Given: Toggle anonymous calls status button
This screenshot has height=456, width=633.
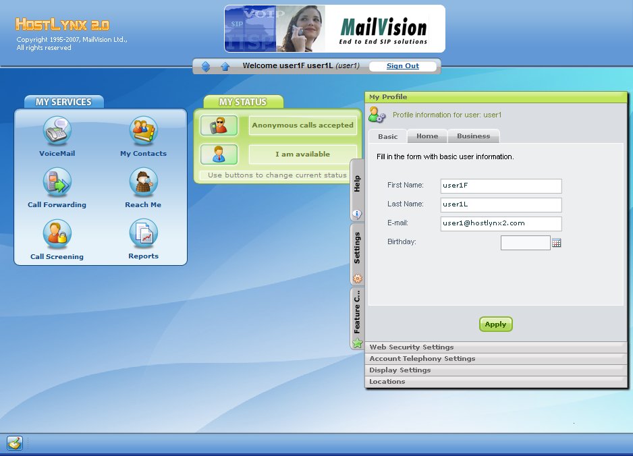Looking at the screenshot, I should click(x=219, y=125).
